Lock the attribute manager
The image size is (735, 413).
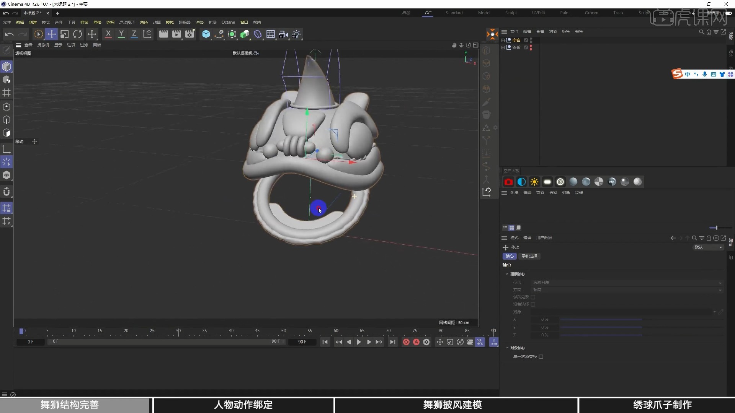coord(709,238)
